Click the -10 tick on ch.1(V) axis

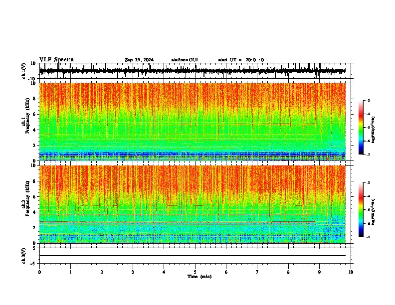coord(32,79)
